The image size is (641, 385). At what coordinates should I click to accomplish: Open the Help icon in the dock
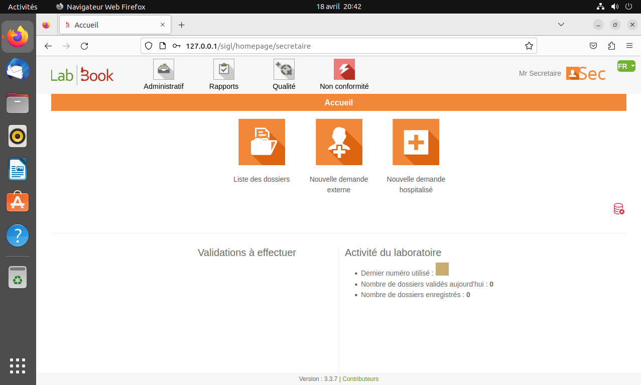[18, 235]
